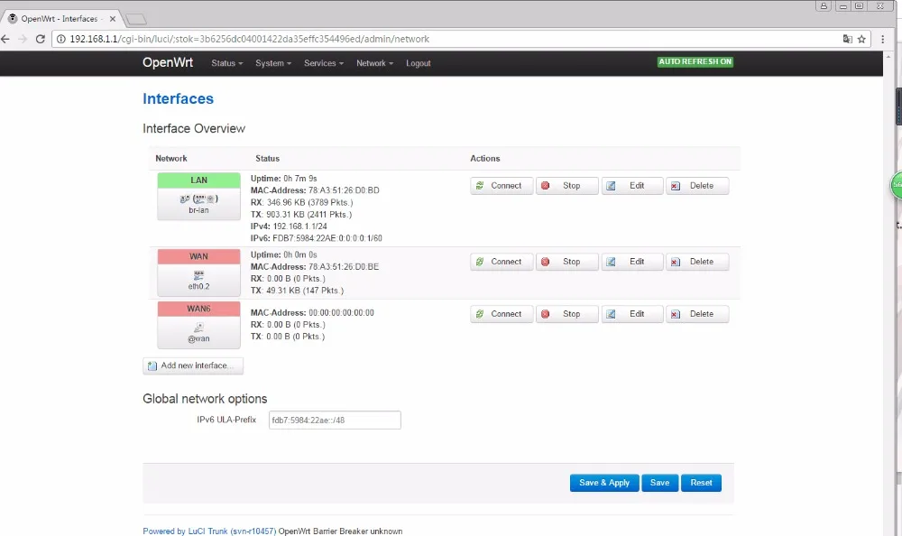Click the Interfaces page heading

coord(178,98)
